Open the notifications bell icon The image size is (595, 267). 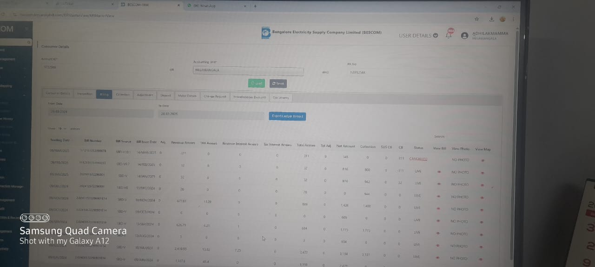(x=449, y=34)
